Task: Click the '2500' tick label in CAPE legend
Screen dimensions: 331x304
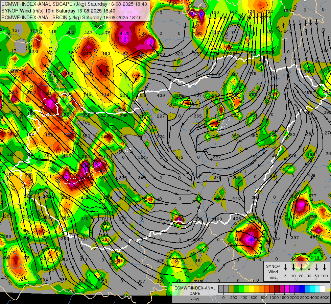Action: [x=305, y=298]
